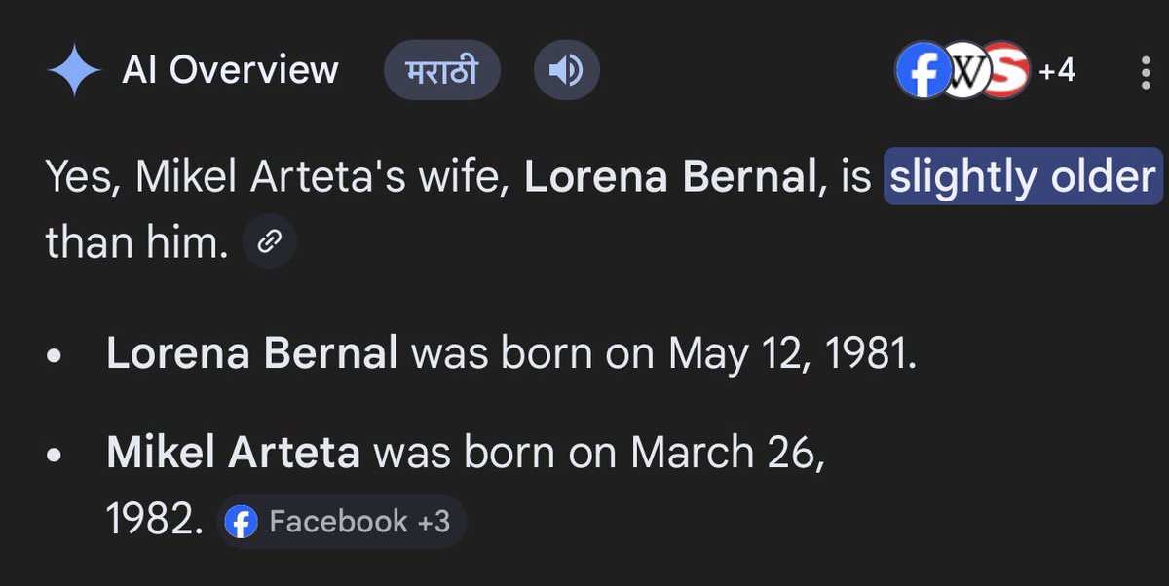Screen dimensions: 1169x586
Task: Open the Facebook source icon at top
Action: [x=922, y=71]
